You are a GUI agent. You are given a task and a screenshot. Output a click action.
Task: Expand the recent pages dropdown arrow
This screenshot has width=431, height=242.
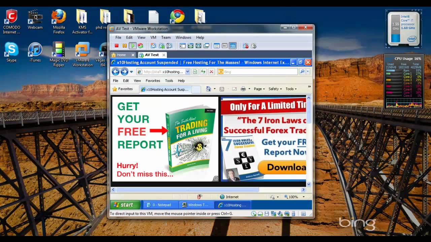(131, 72)
